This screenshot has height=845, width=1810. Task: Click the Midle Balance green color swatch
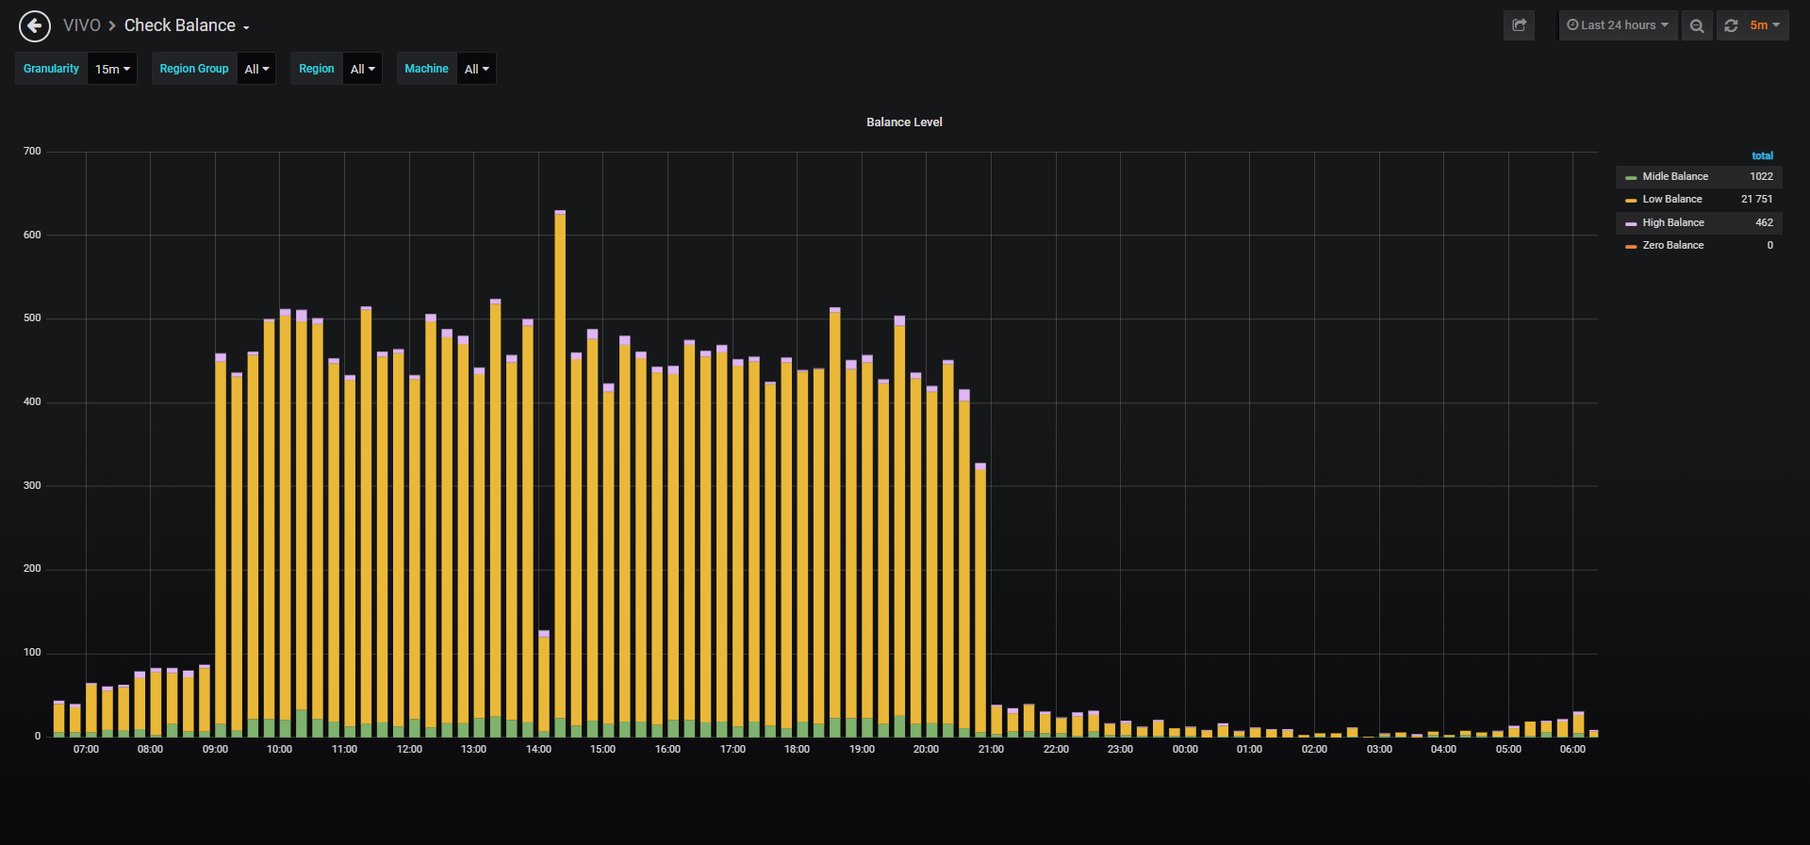pos(1631,177)
